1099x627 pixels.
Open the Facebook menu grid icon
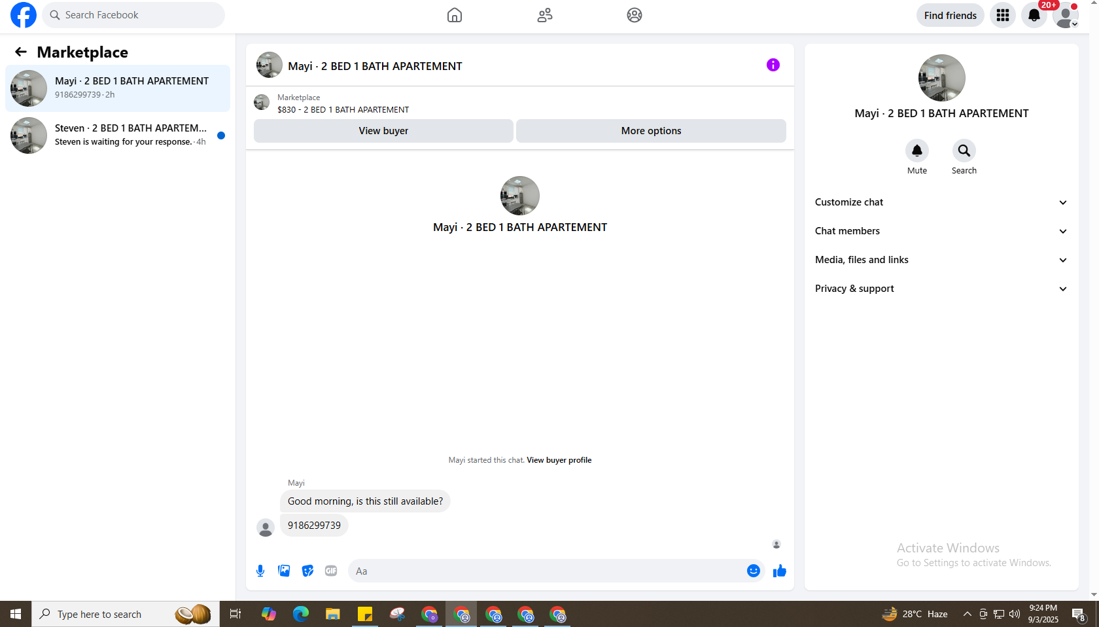click(x=1003, y=15)
